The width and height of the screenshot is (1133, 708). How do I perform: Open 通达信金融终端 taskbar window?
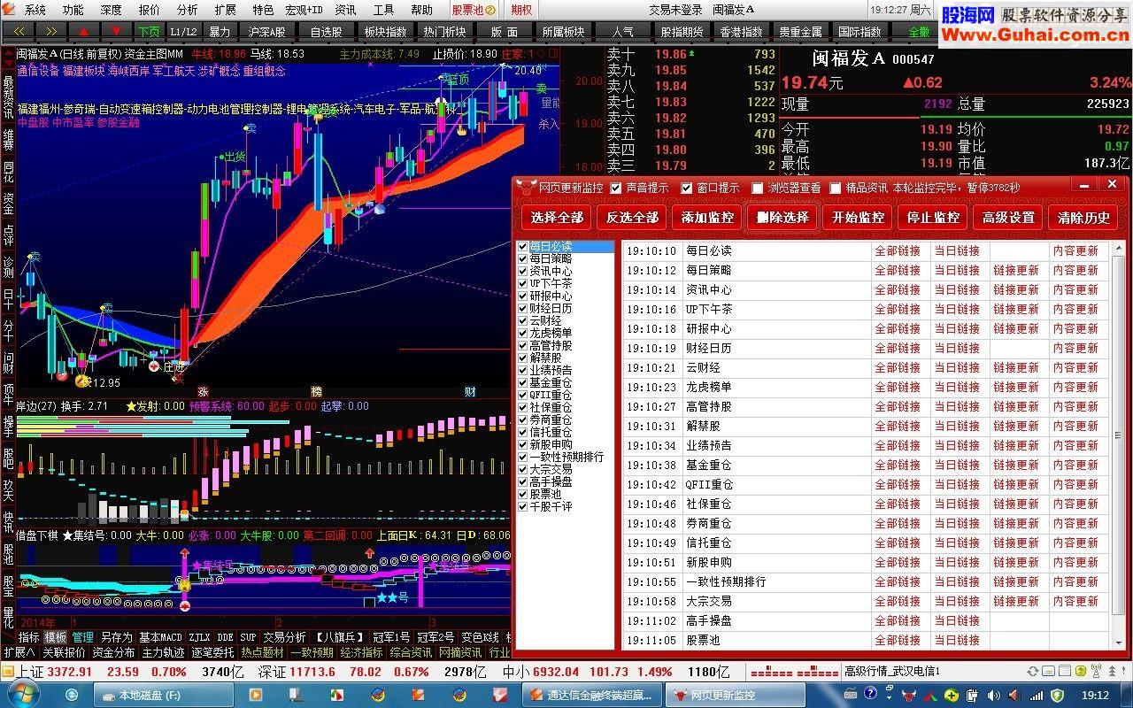(592, 696)
